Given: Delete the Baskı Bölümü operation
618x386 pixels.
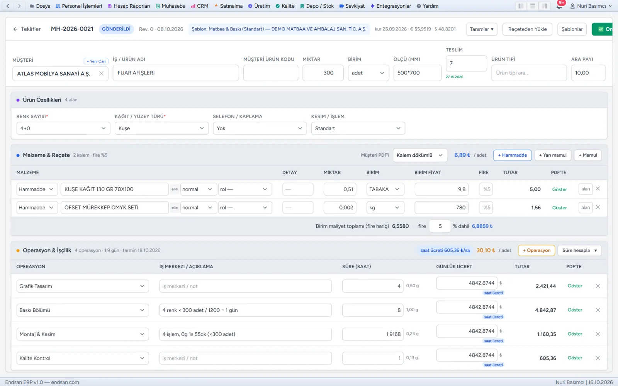Looking at the screenshot, I should pyautogui.click(x=598, y=310).
